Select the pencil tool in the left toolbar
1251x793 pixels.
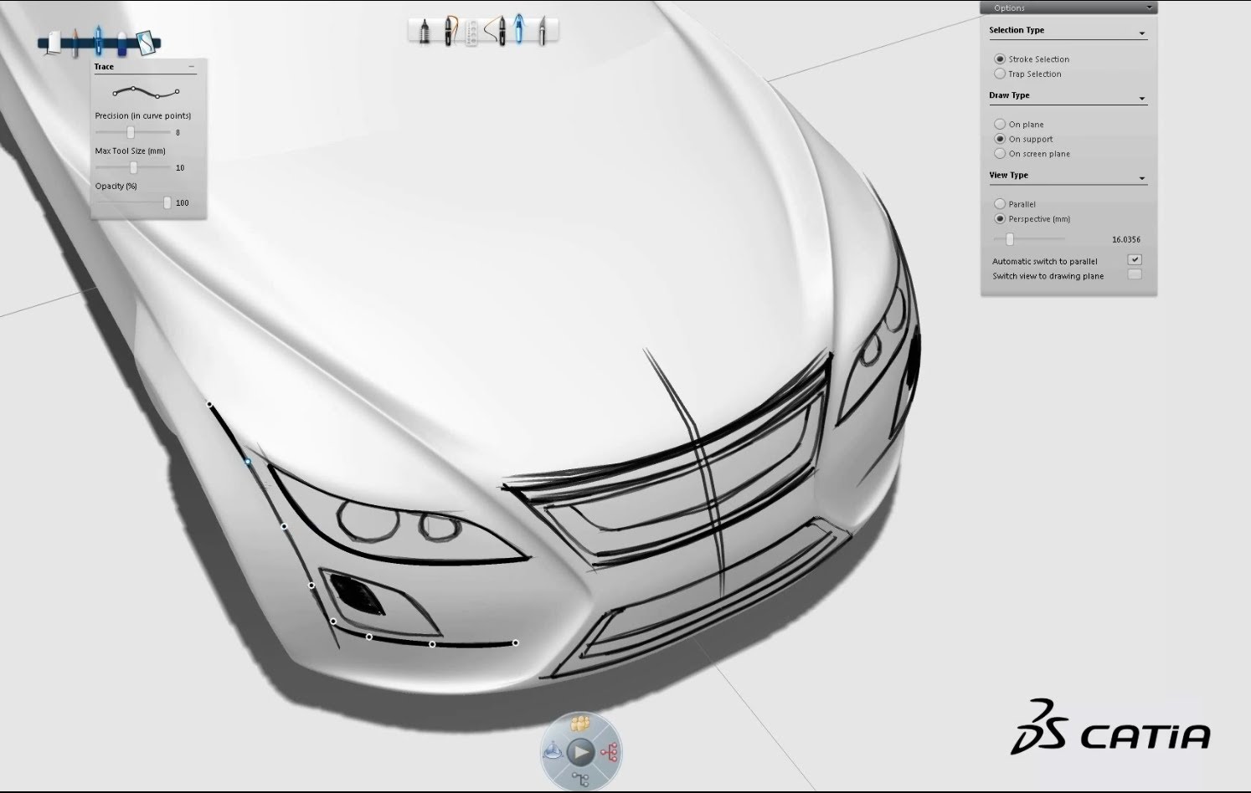(75, 42)
